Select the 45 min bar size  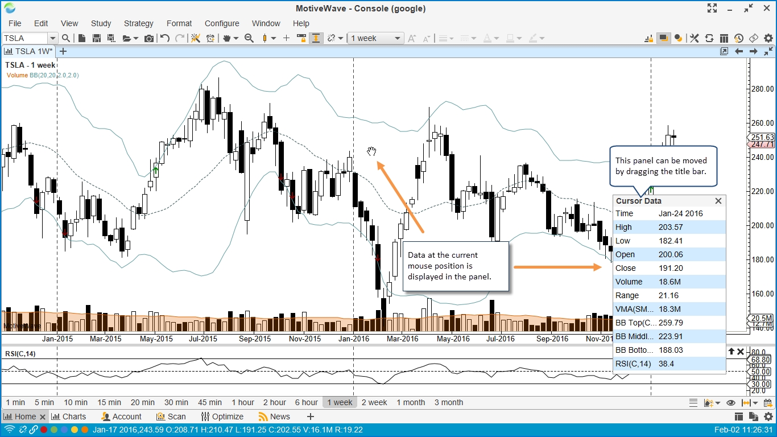(210, 402)
